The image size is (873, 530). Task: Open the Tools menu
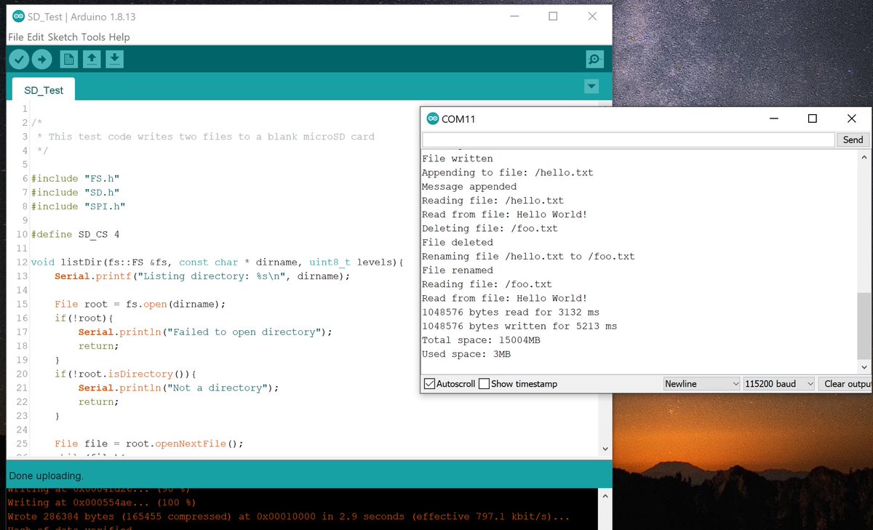click(x=93, y=37)
